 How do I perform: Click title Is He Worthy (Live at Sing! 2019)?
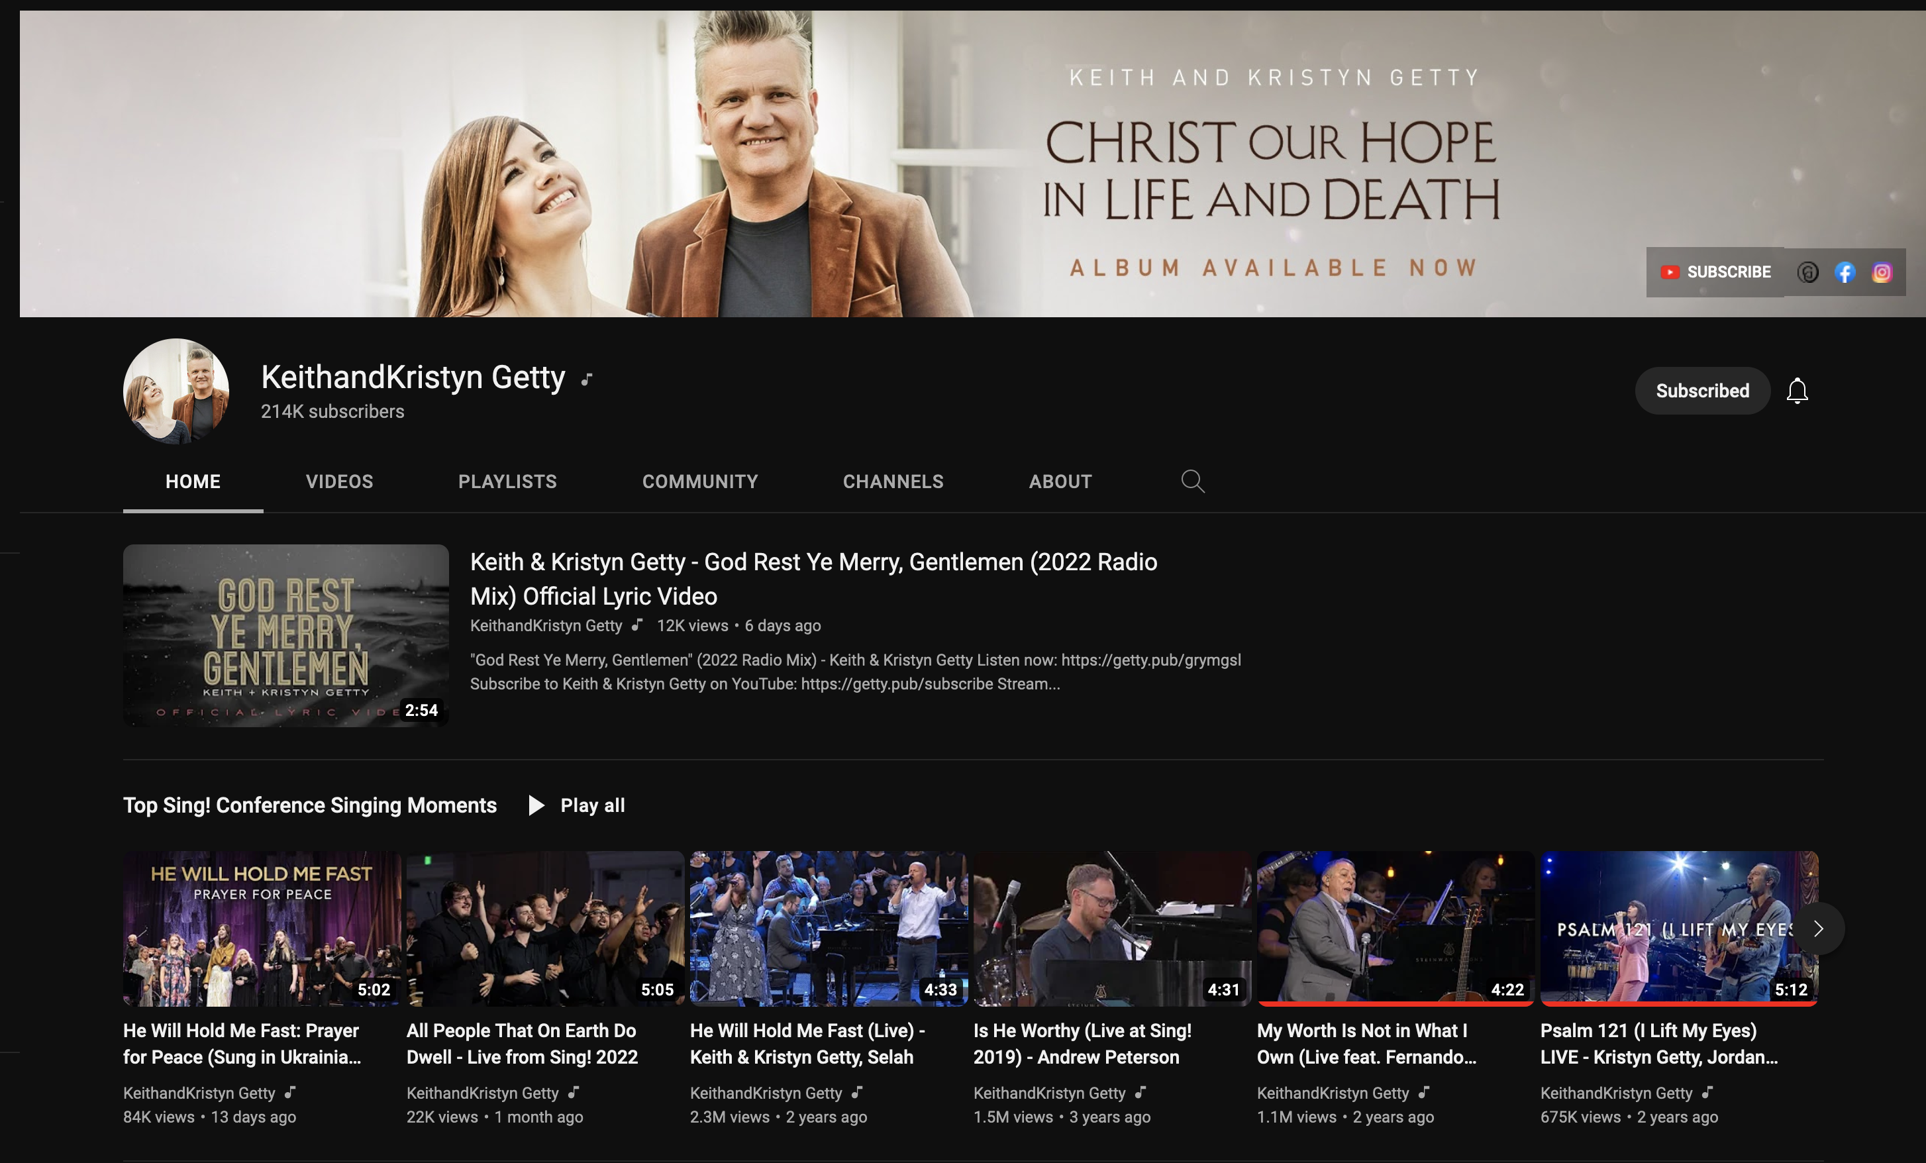click(x=1083, y=1044)
